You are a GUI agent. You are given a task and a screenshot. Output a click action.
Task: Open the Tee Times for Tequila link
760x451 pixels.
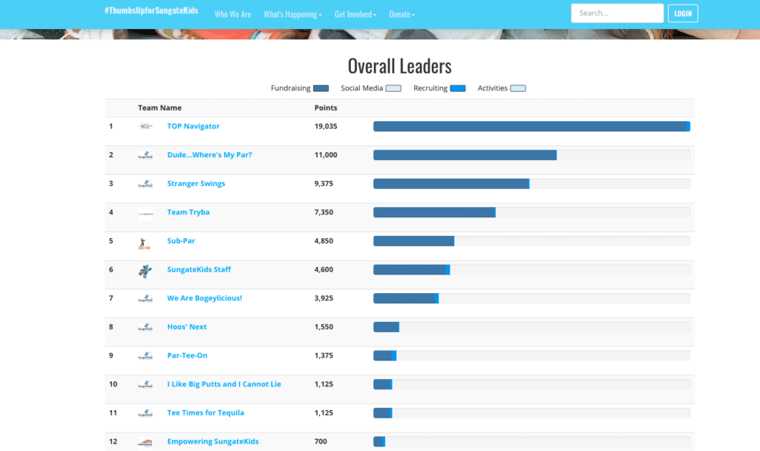pyautogui.click(x=206, y=412)
